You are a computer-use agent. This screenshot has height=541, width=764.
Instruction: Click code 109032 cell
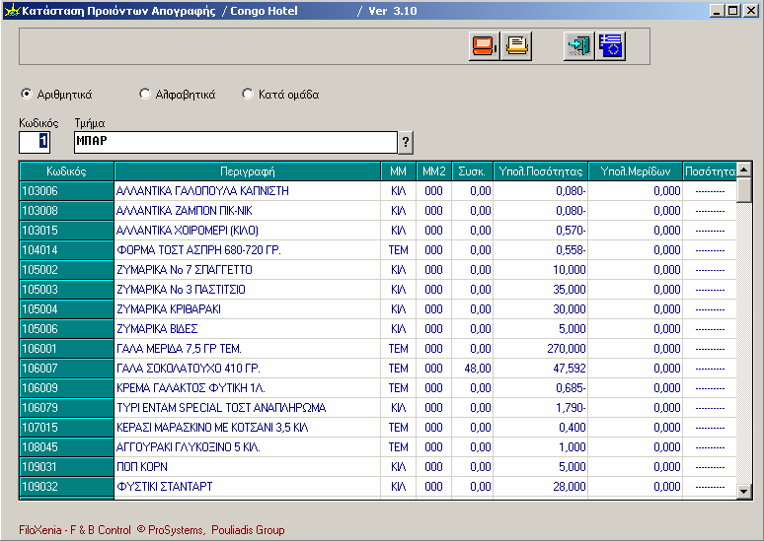(67, 487)
